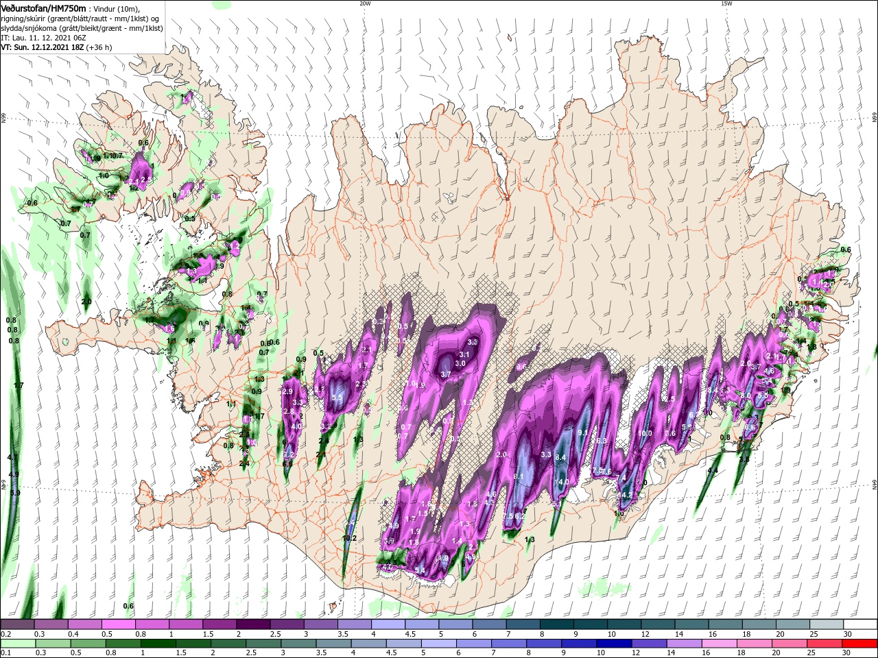Click the 10.2 precipitation value on map
878x658 pixels.
coord(349,538)
